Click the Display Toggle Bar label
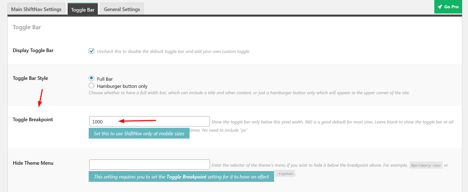The image size is (468, 192). tap(33, 50)
